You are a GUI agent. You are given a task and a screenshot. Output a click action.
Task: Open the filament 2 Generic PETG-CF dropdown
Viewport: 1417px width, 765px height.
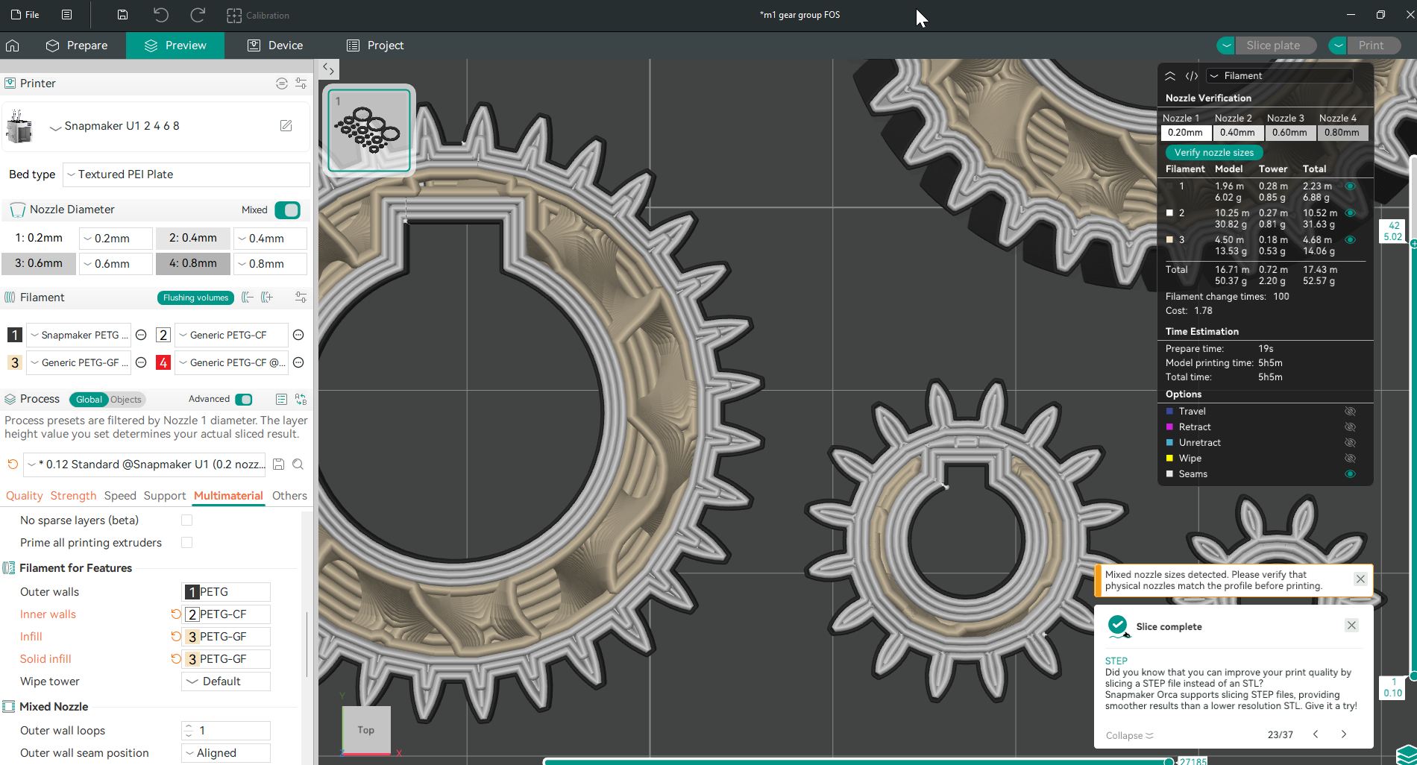click(x=231, y=336)
